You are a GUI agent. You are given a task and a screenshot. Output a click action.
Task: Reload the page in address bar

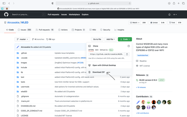[130, 3]
